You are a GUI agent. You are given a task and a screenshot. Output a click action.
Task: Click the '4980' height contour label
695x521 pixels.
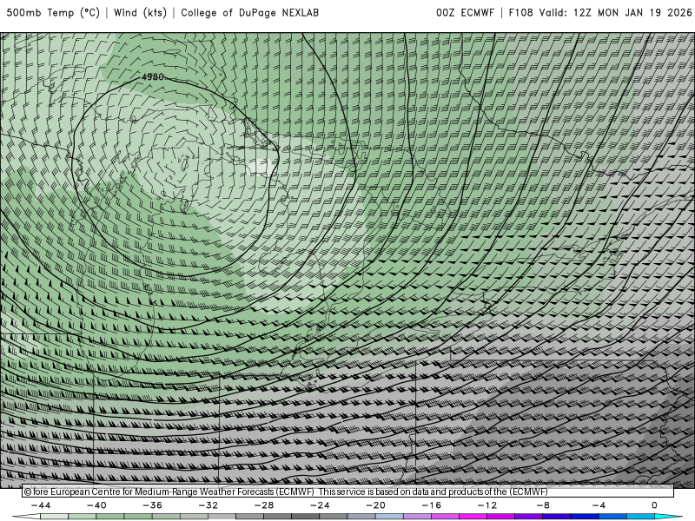[153, 77]
